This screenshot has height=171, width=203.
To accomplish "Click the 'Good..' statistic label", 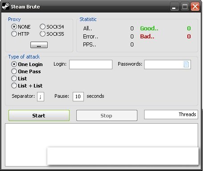I will pyautogui.click(x=149, y=28).
